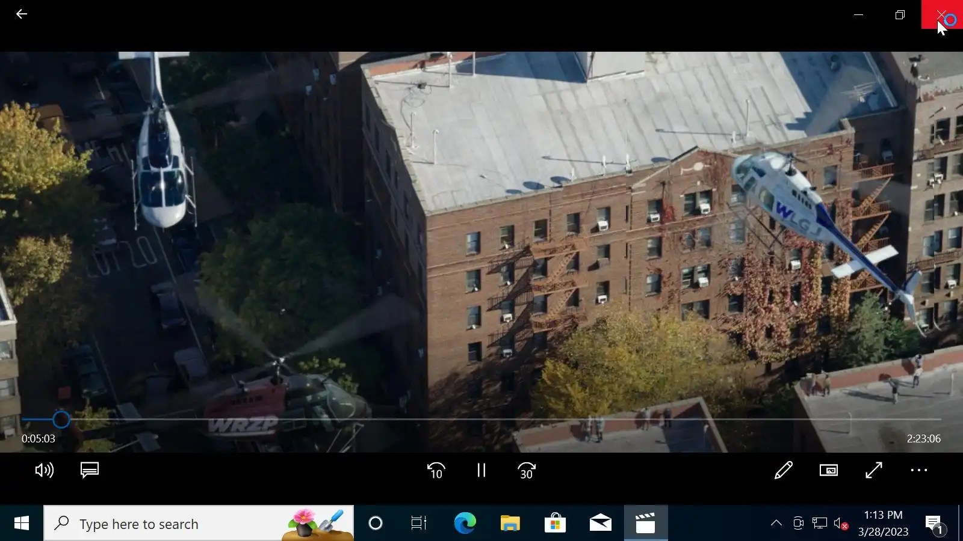Open Task View on the taskbar
The height and width of the screenshot is (541, 963).
pyautogui.click(x=419, y=524)
